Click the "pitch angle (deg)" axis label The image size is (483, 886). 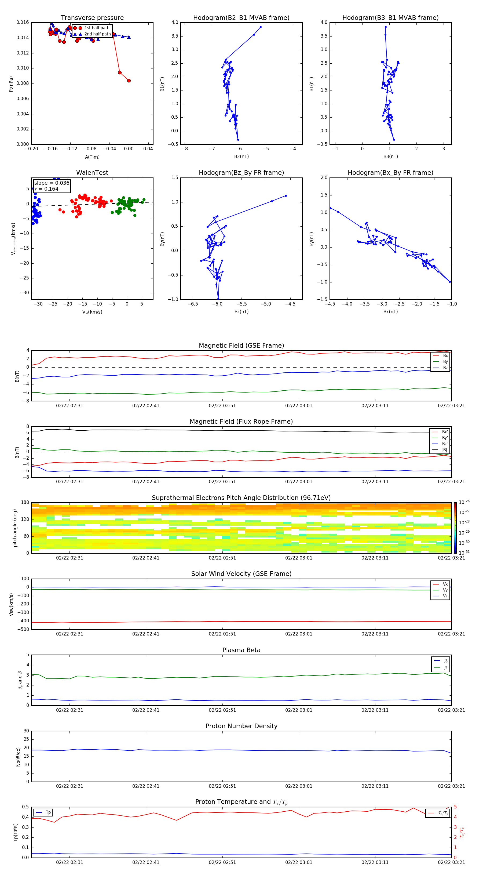point(15,528)
